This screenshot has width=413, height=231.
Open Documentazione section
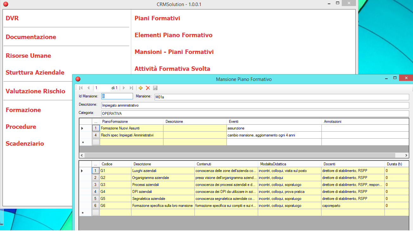coord(31,37)
